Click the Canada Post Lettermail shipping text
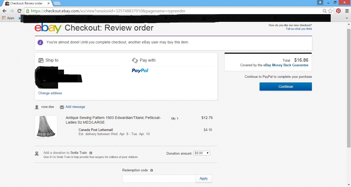Viewport: 351px width, 187px height. click(96, 130)
